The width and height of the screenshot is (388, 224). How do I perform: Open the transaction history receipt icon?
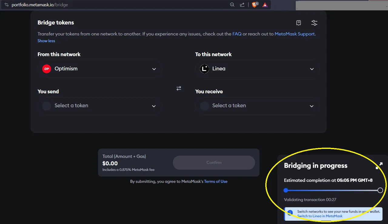pos(299,23)
